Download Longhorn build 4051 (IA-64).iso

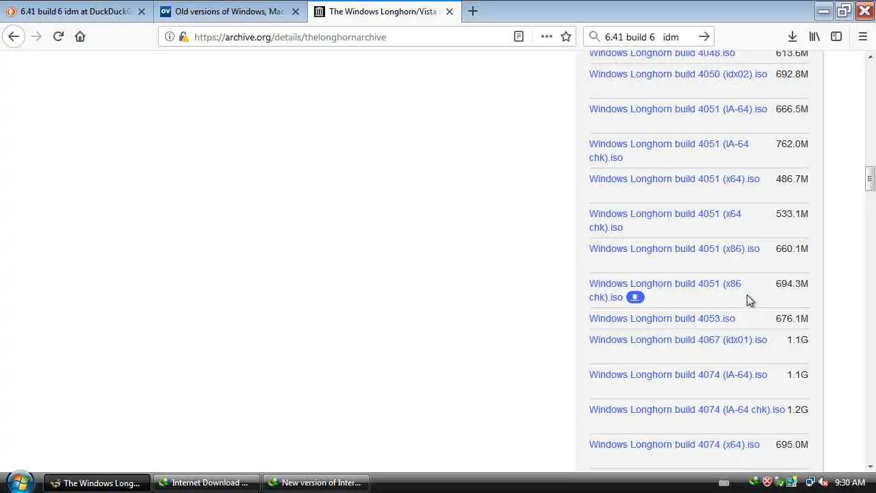(678, 109)
